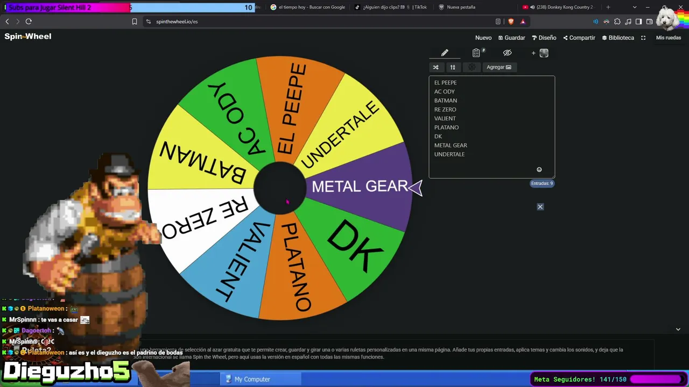Open the entries settings gear

472,67
